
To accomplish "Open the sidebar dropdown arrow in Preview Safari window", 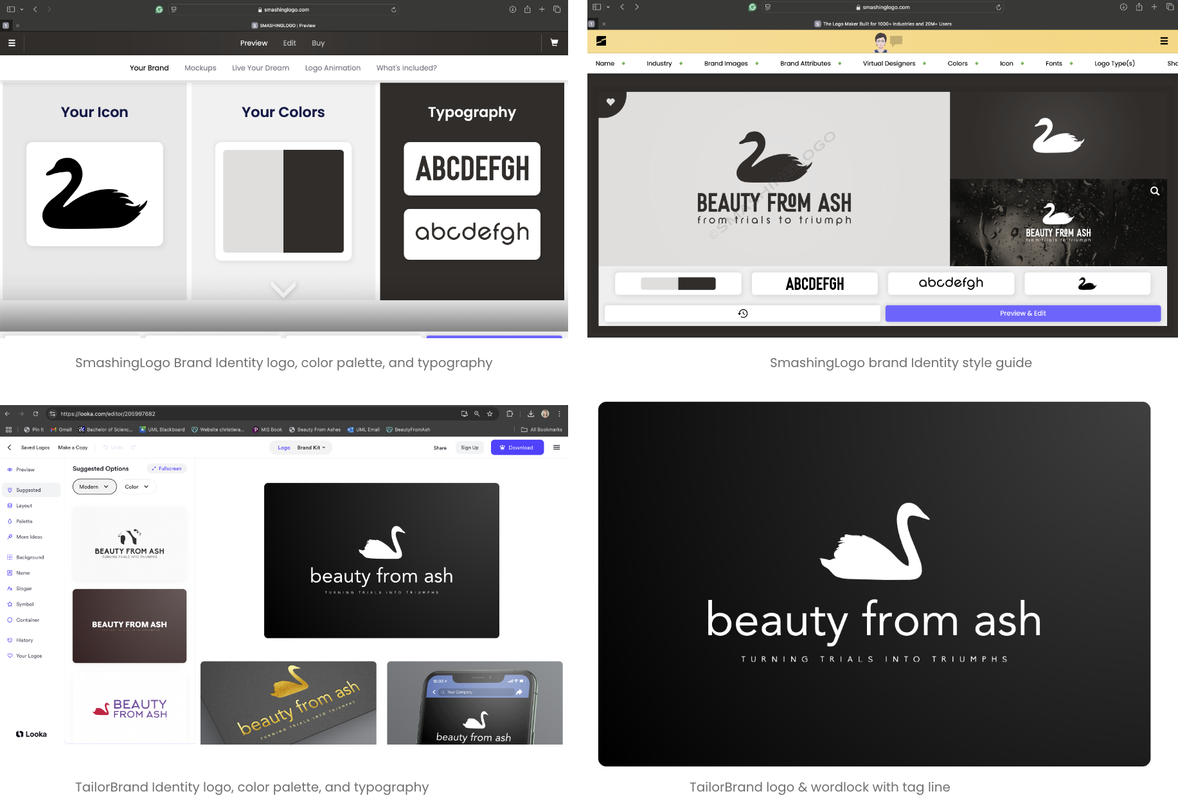I will click(21, 10).
